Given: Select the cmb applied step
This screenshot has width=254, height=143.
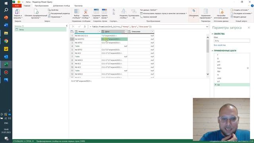Looking at the screenshot, I should pos(232,78).
